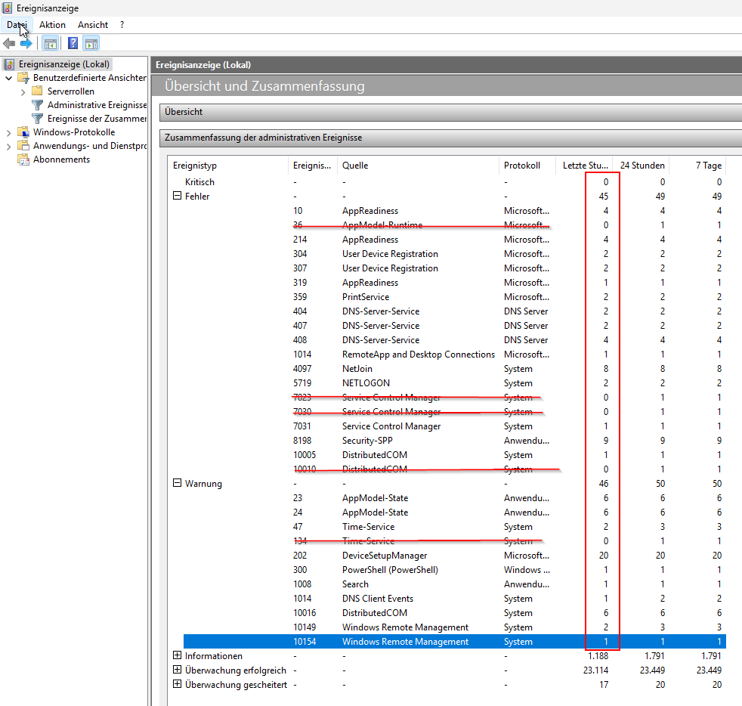
Task: Select highlighted event 10154 Windows Remote Management
Action: [454, 642]
